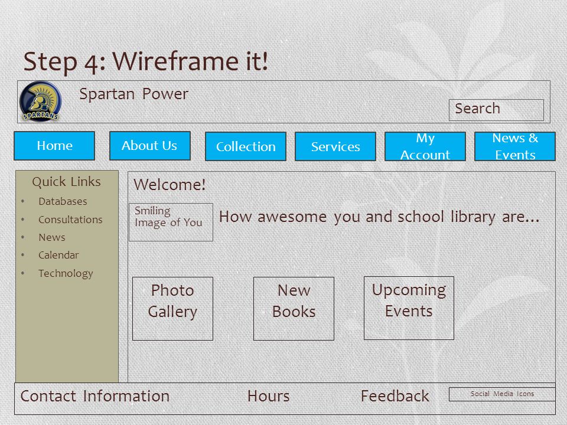Open the Upcoming Events box
Viewport: 567px width, 425px height.
(x=409, y=308)
